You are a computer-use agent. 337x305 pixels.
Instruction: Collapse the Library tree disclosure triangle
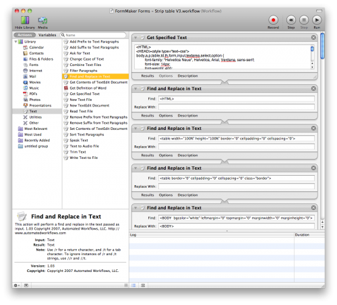tap(16, 42)
